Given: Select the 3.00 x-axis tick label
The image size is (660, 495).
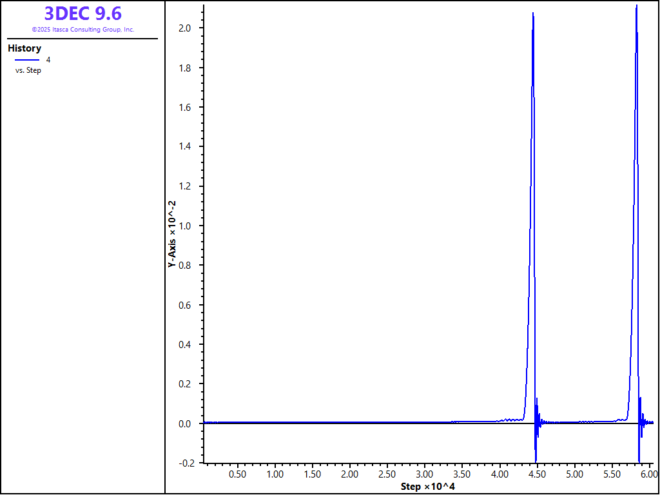Looking at the screenshot, I should click(425, 474).
